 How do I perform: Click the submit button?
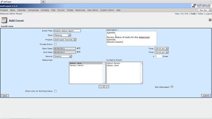pos(206,96)
